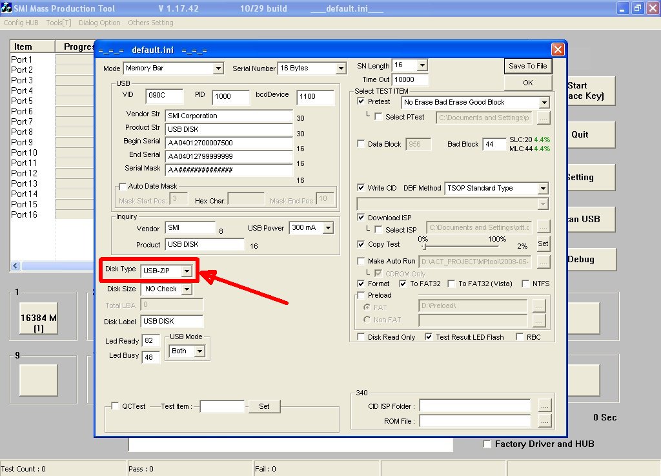Click the SMI Mass Production Tool title icon
Image resolution: width=661 pixels, height=476 pixels.
click(x=6, y=8)
